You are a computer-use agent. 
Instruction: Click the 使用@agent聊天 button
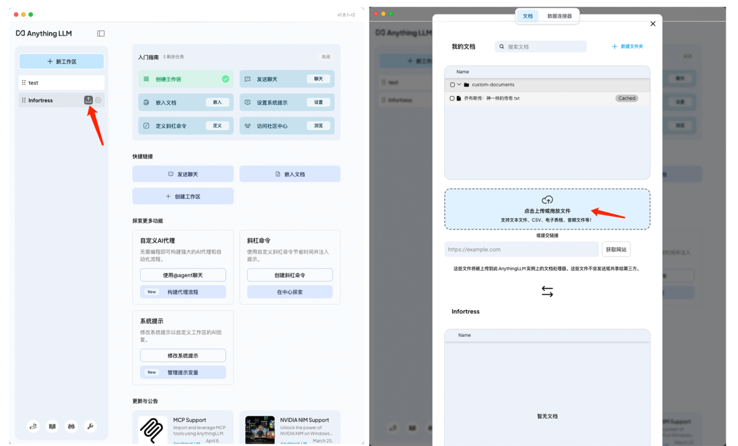point(183,275)
